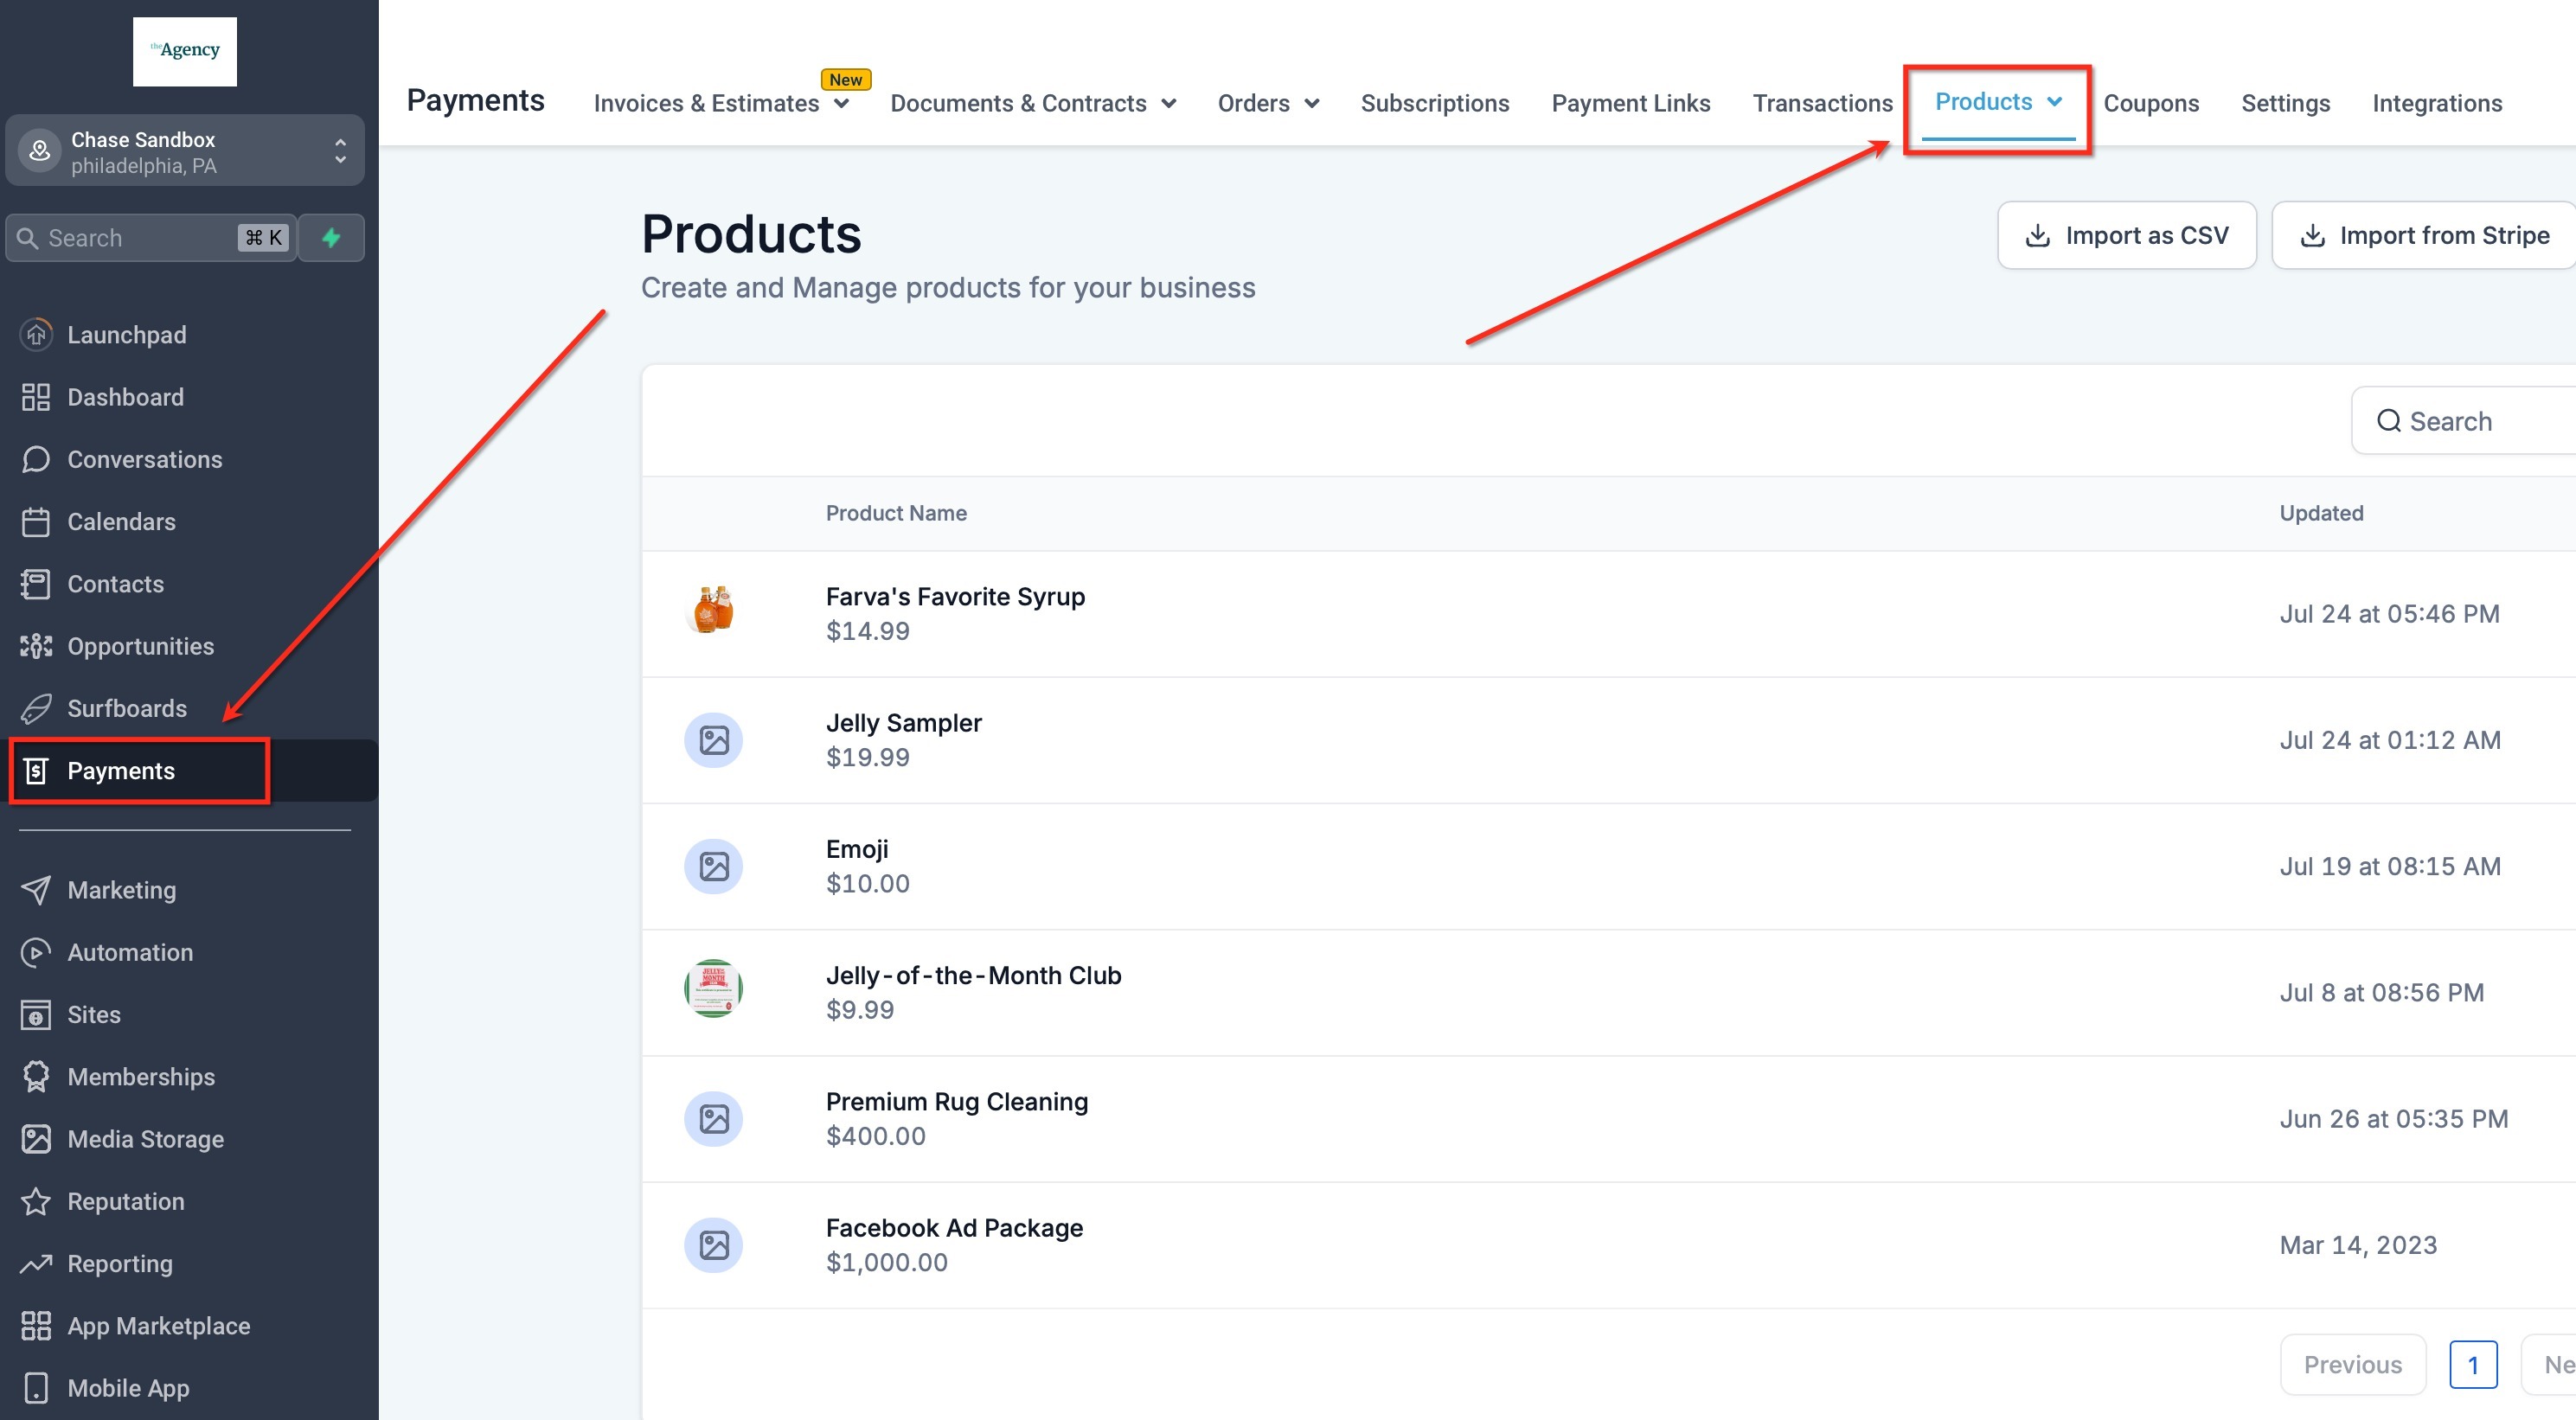Select page 1 in pagination

(2472, 1364)
